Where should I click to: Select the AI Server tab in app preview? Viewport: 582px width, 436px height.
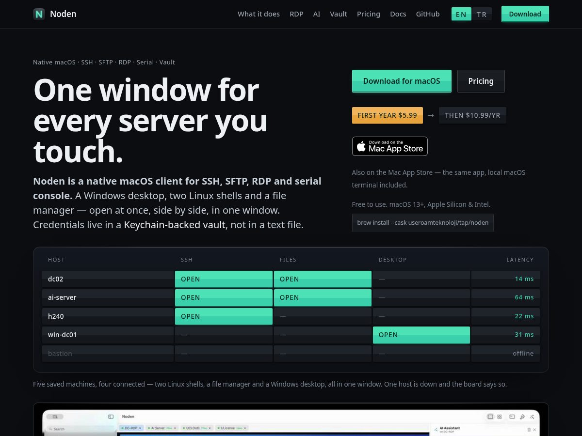(x=162, y=428)
